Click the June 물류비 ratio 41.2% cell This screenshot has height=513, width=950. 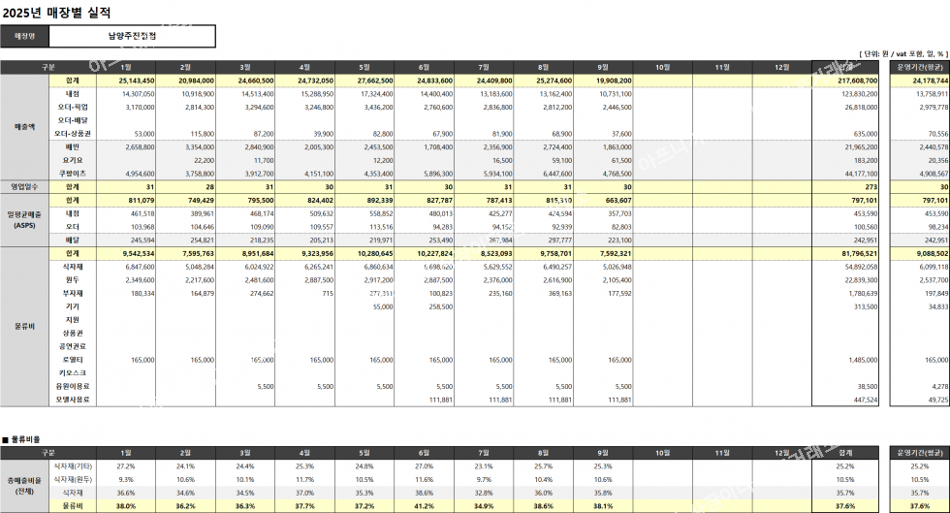pyautogui.click(x=424, y=505)
